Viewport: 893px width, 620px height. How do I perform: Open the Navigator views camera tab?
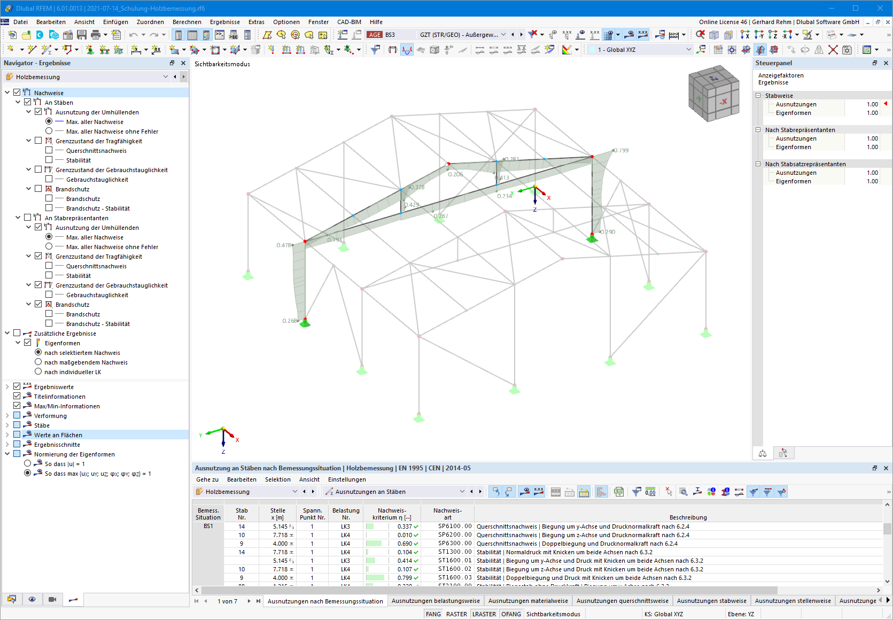tap(52, 599)
